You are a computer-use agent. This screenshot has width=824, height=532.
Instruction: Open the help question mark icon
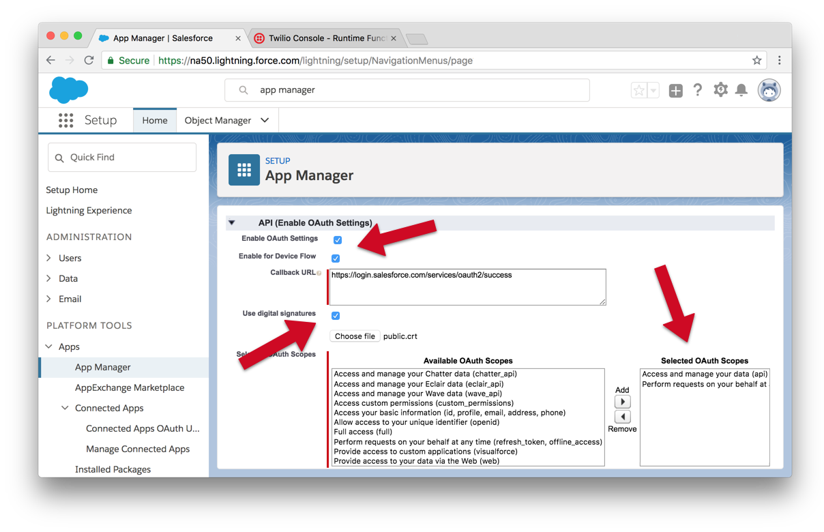pyautogui.click(x=697, y=90)
